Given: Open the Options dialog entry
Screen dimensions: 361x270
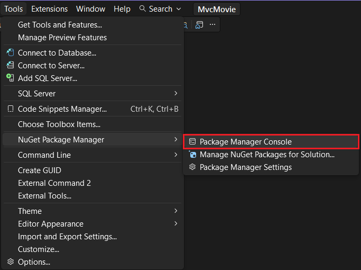Looking at the screenshot, I should 92,262.
